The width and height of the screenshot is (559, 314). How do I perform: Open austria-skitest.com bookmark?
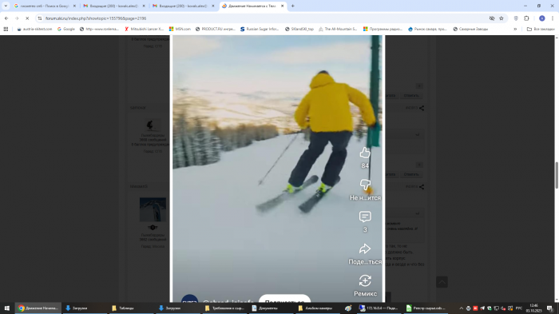click(34, 29)
